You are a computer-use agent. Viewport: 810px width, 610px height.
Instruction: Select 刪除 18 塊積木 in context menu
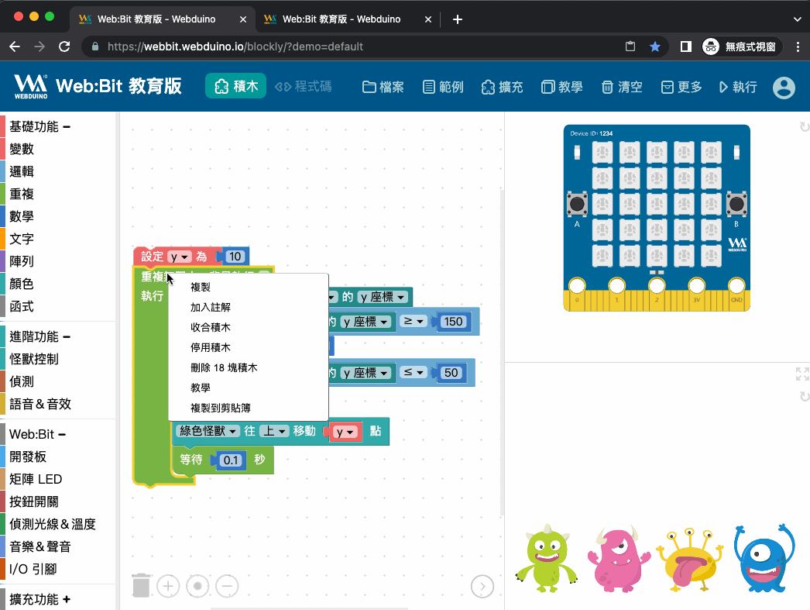pyautogui.click(x=224, y=367)
